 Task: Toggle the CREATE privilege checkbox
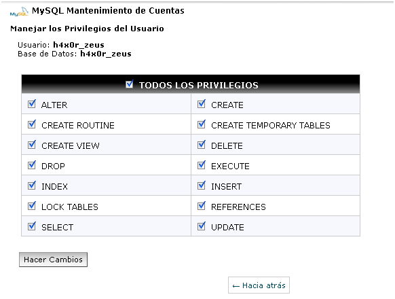[x=202, y=104]
